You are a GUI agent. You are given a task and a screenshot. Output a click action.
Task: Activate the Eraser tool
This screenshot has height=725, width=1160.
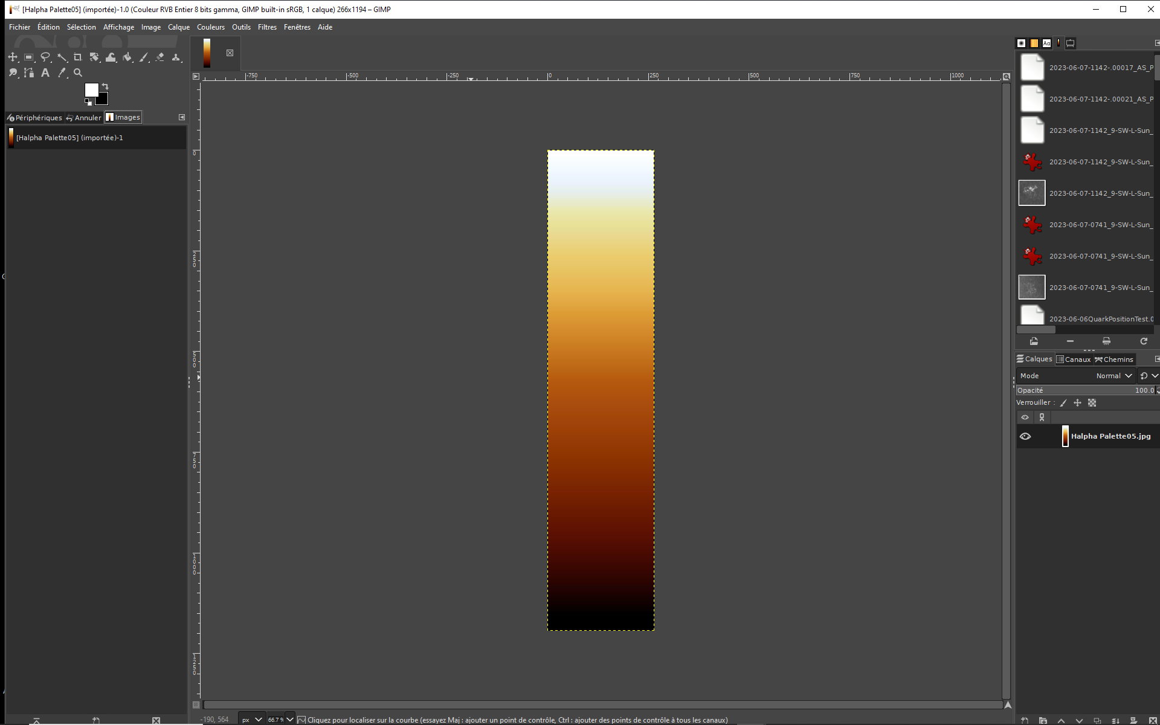[160, 57]
